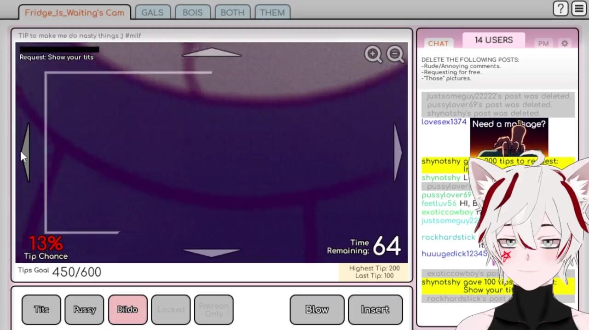Click the question mark help icon
Viewport: 589px width, 330px height.
pyautogui.click(x=560, y=9)
